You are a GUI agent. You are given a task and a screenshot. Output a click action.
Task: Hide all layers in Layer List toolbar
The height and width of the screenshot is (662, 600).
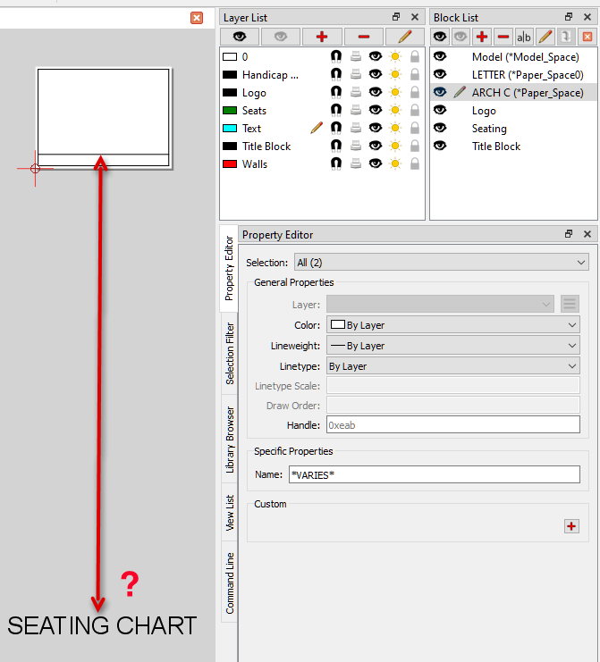(x=281, y=37)
